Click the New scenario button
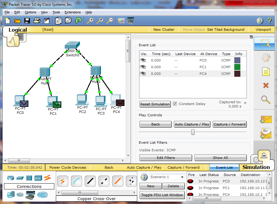The height and width of the screenshot is (204, 277). point(150,186)
